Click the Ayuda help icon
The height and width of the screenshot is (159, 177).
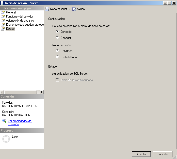pos(74,9)
